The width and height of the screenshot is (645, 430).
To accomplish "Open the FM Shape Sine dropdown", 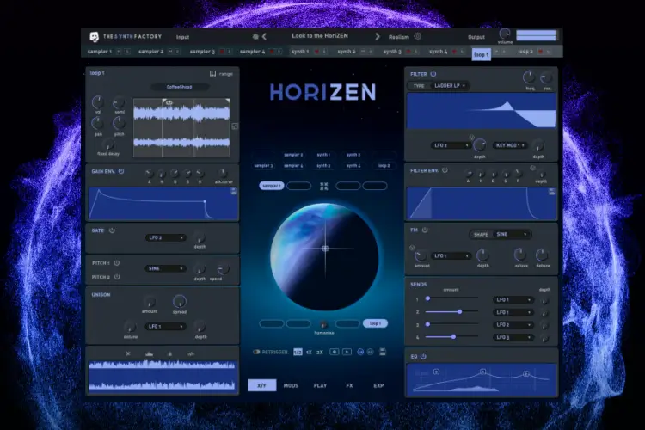I will tap(512, 234).
